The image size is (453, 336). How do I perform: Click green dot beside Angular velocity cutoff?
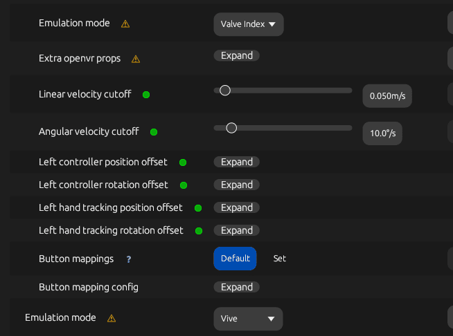point(154,132)
